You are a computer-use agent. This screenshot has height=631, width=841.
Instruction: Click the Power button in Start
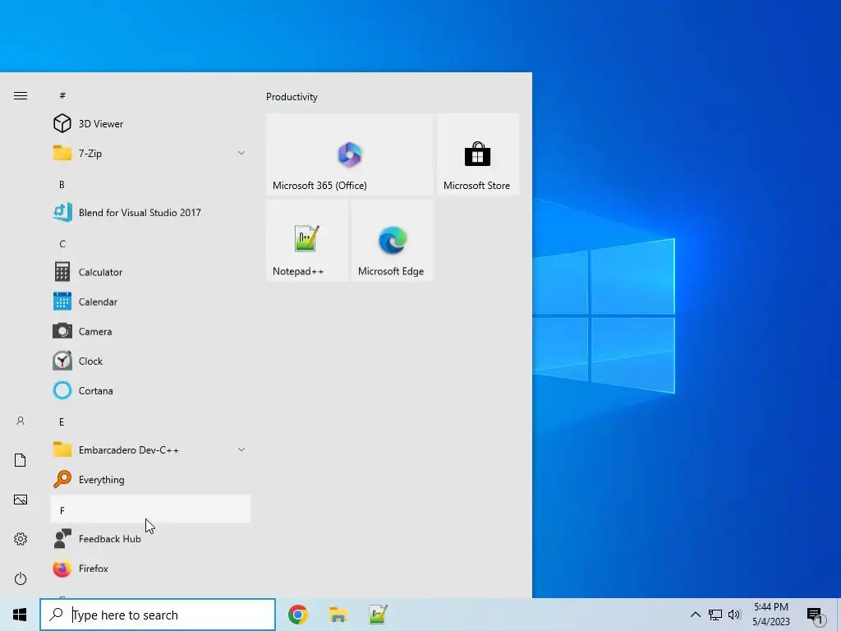(21, 578)
